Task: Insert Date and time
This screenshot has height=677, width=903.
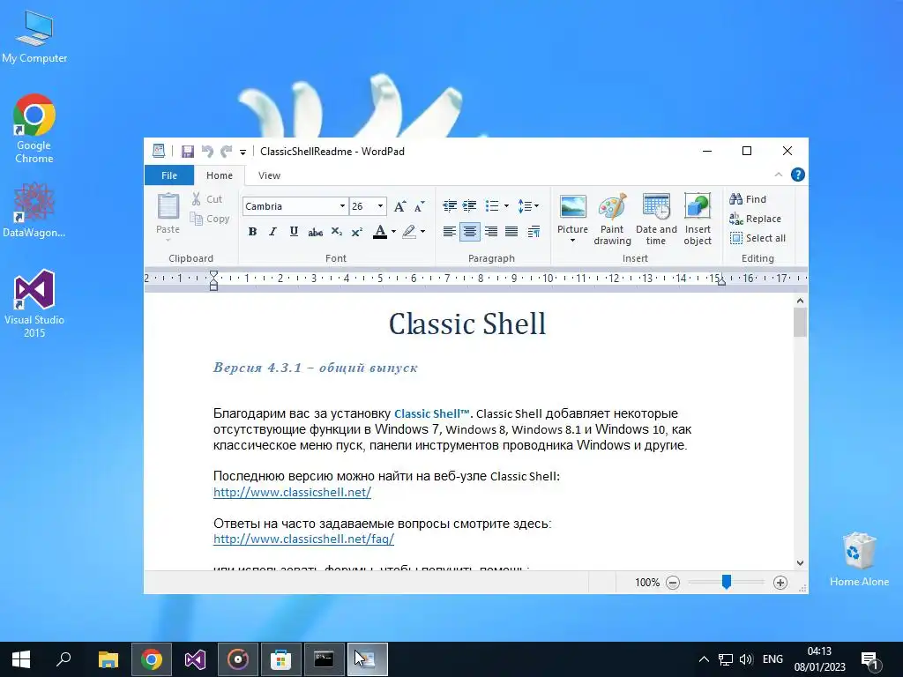Action: (x=656, y=219)
